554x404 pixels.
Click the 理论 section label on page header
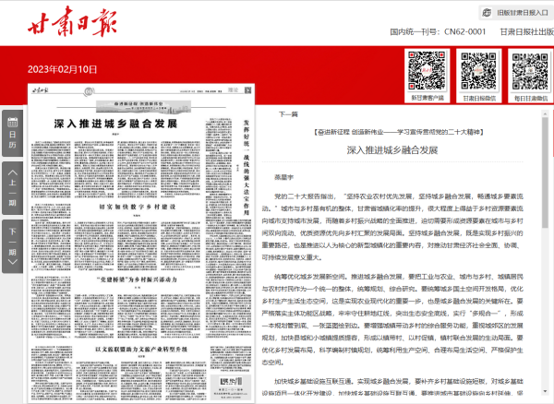point(234,90)
